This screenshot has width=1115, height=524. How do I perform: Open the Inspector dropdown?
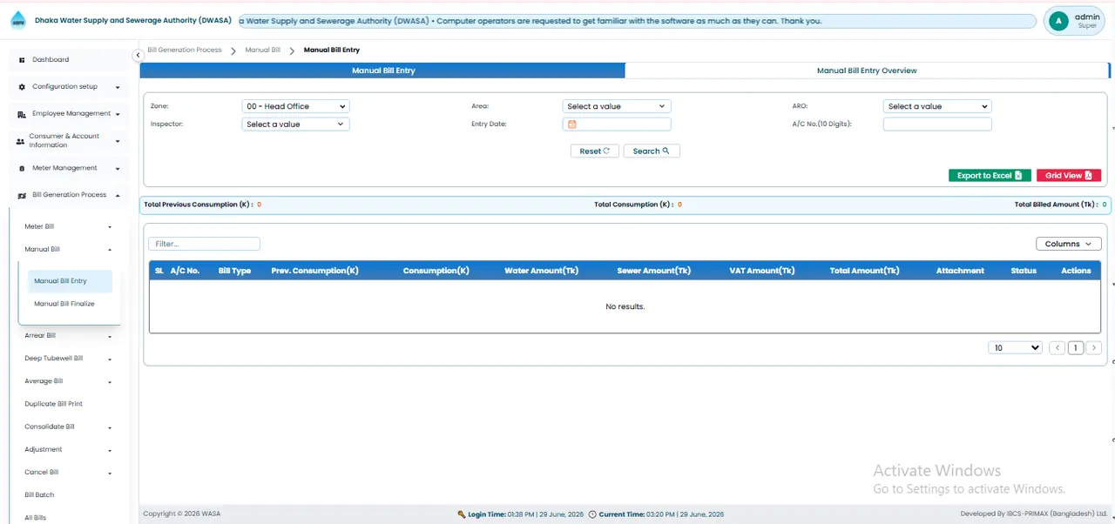pyautogui.click(x=295, y=124)
